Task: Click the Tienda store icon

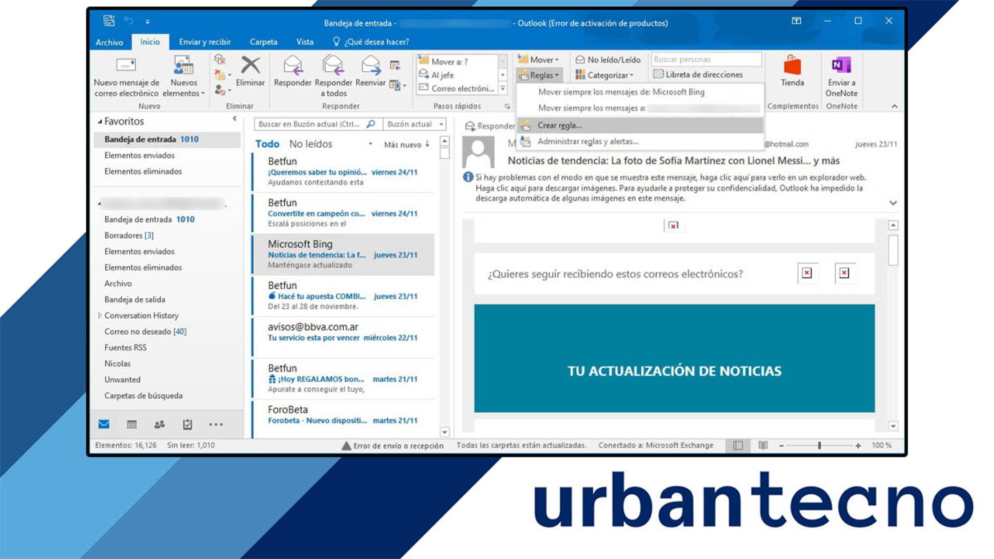Action: 792,65
